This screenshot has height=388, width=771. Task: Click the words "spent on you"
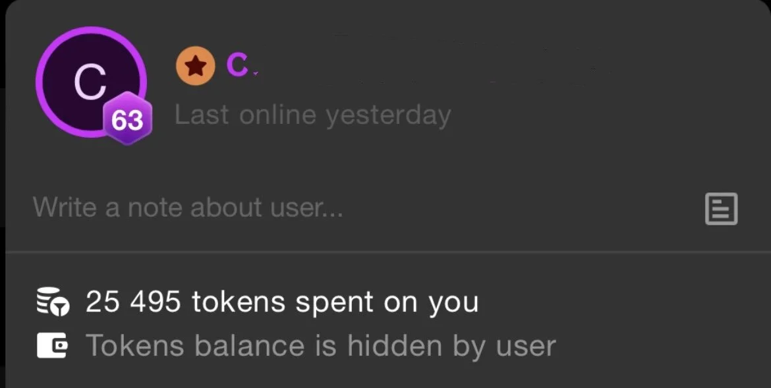(387, 302)
